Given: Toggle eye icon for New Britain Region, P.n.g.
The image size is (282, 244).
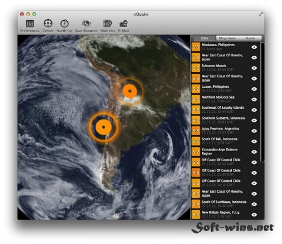Looking at the screenshot, I should [254, 215].
